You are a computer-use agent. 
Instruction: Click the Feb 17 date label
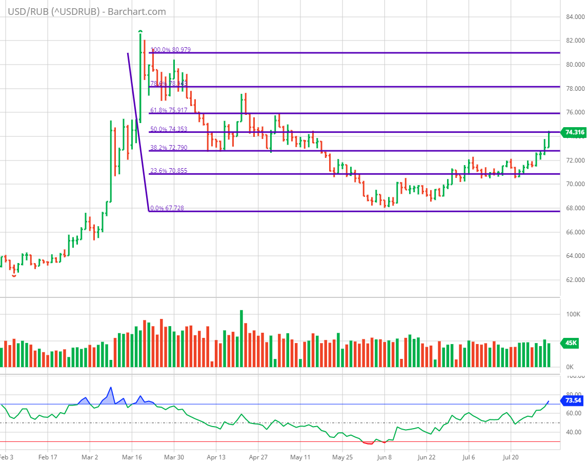point(48,457)
